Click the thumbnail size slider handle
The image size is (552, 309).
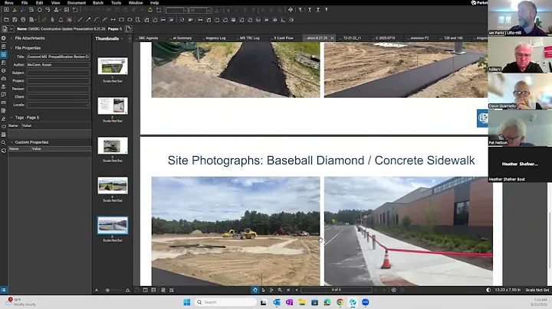108,290
